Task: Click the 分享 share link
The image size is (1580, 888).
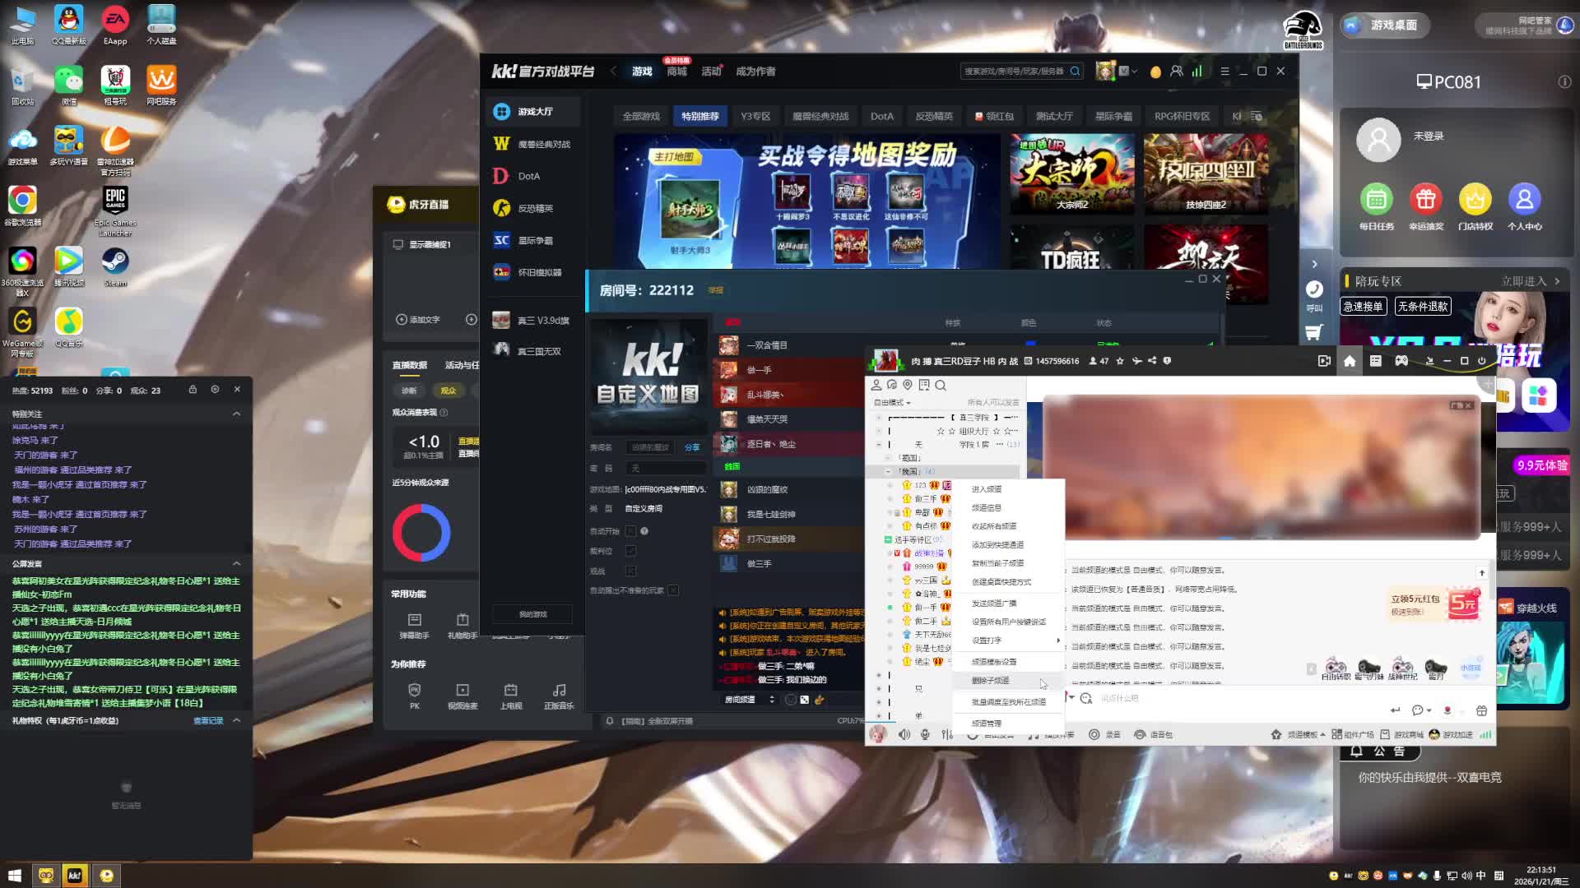Action: 692,447
